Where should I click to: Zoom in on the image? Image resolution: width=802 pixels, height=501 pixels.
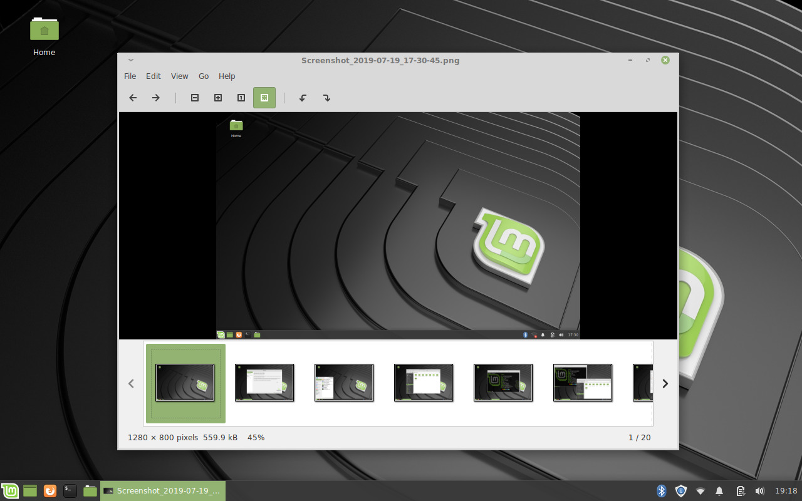point(218,98)
